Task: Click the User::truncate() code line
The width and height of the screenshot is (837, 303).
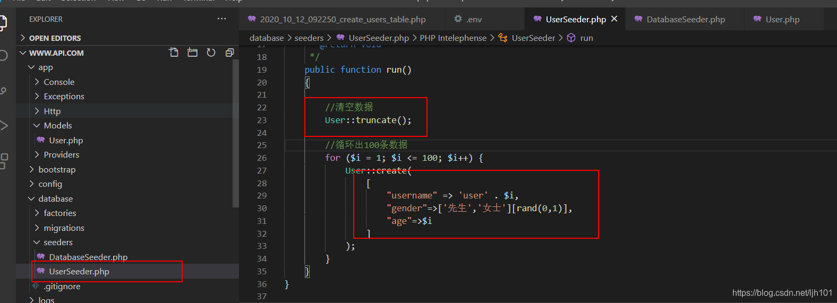Action: (368, 120)
